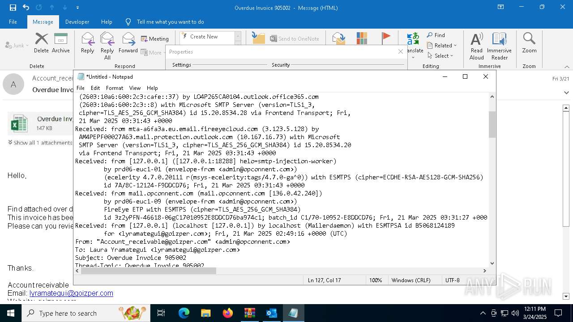This screenshot has height=322, width=573.
Task: Click Notepad horizontal scrollbar right arrow
Action: pos(484,271)
